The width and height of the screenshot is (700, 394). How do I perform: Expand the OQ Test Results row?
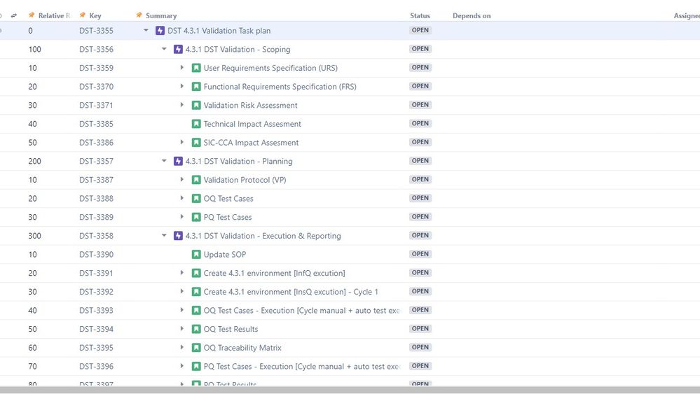click(x=181, y=328)
